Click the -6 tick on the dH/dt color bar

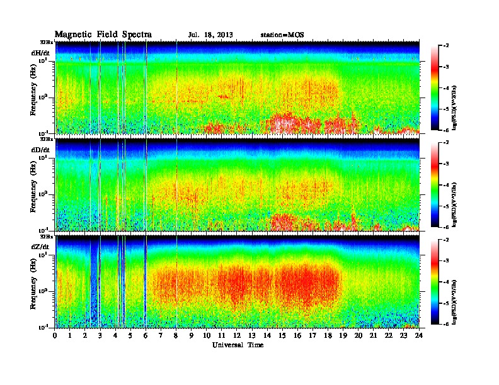pyautogui.click(x=446, y=130)
